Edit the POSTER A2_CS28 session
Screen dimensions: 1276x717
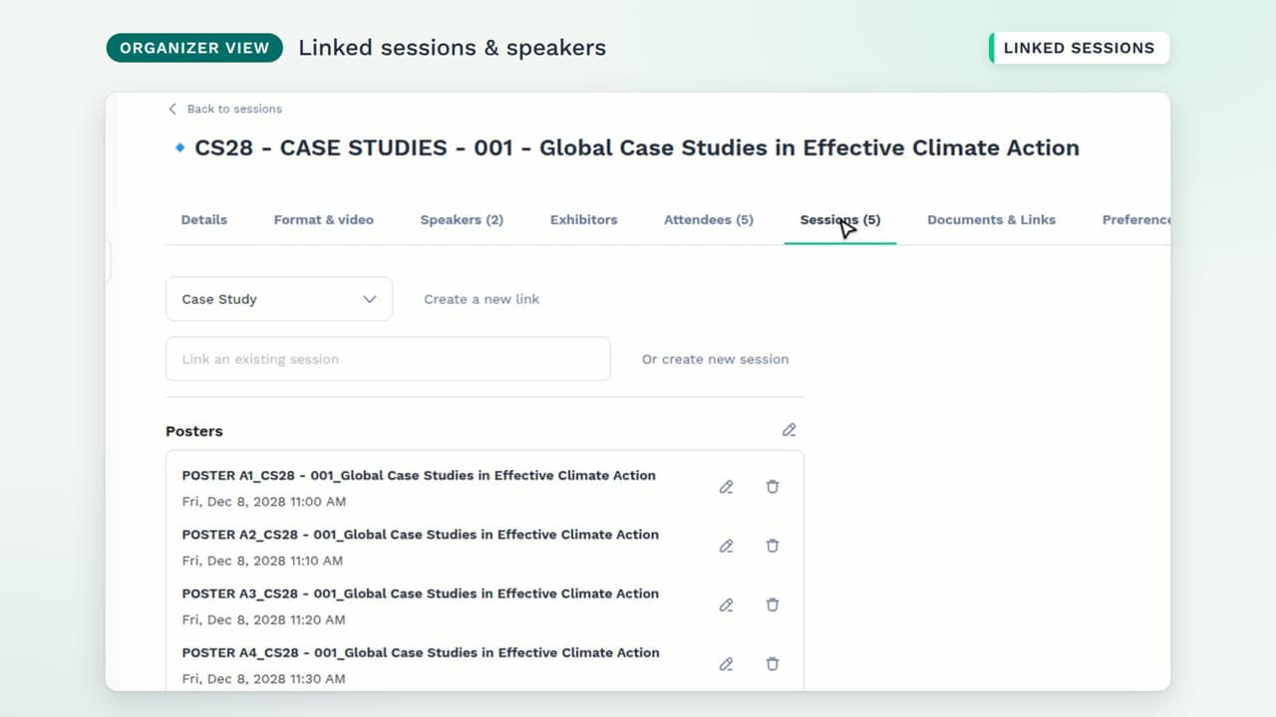(726, 546)
